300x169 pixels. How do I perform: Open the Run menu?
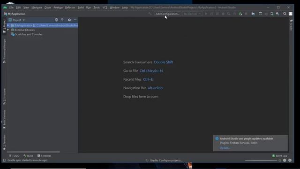(89, 8)
